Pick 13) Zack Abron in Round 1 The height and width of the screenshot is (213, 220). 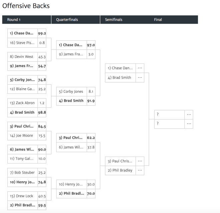tap(27, 103)
